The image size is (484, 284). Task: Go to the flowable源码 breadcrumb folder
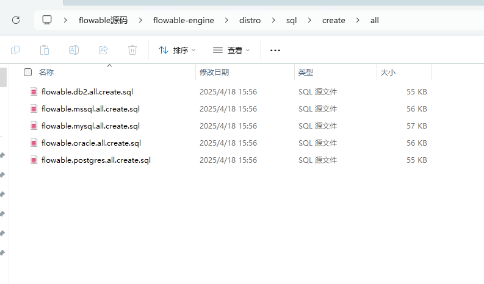103,20
